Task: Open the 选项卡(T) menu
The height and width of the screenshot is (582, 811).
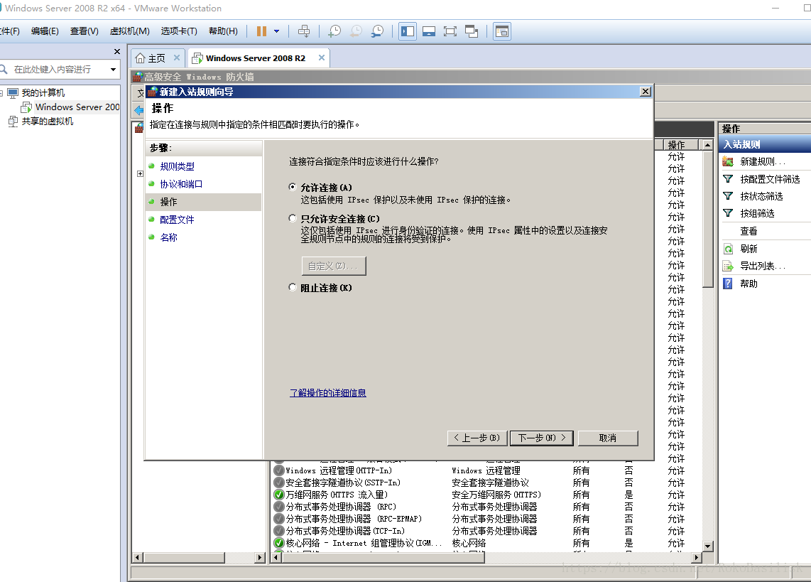Action: pos(179,31)
